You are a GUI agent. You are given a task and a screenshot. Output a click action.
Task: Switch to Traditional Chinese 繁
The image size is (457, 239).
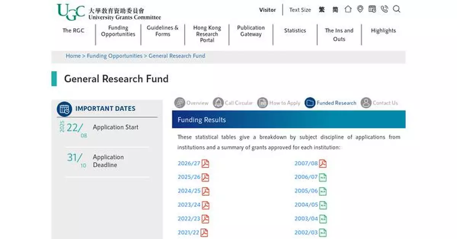[322, 10]
